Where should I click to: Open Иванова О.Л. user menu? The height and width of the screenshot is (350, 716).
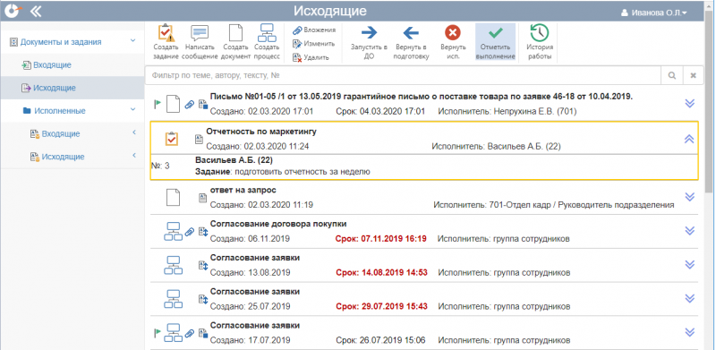tap(654, 13)
